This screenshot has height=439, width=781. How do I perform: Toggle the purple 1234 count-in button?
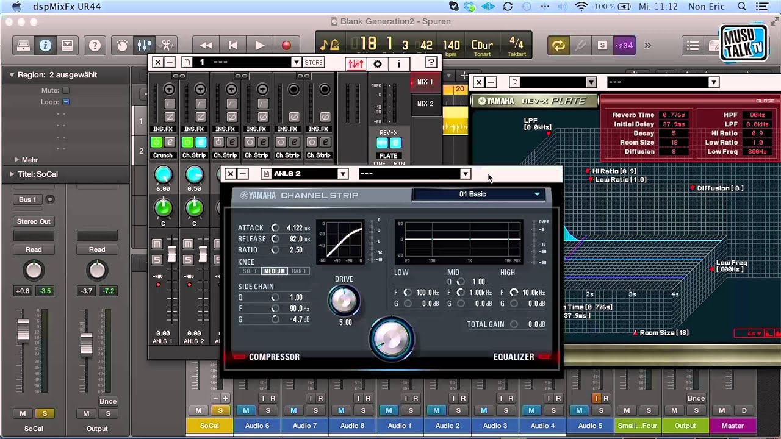pyautogui.click(x=624, y=46)
